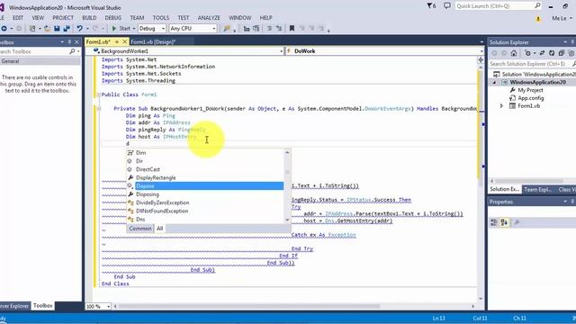
Task: Select DisplayRectangle in the IntelliSense list
Action: 156,178
